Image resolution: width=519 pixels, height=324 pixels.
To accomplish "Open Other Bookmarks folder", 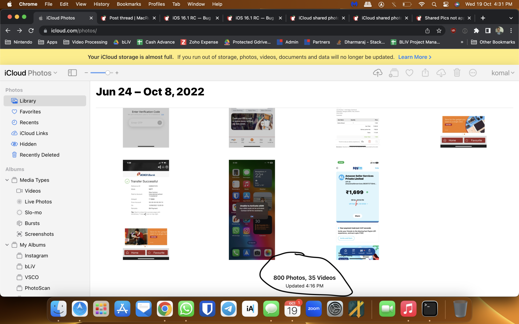I will coord(493,42).
